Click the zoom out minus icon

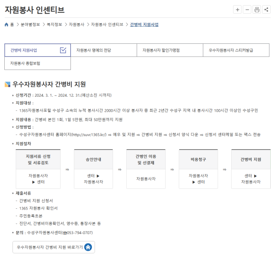[x=247, y=9]
